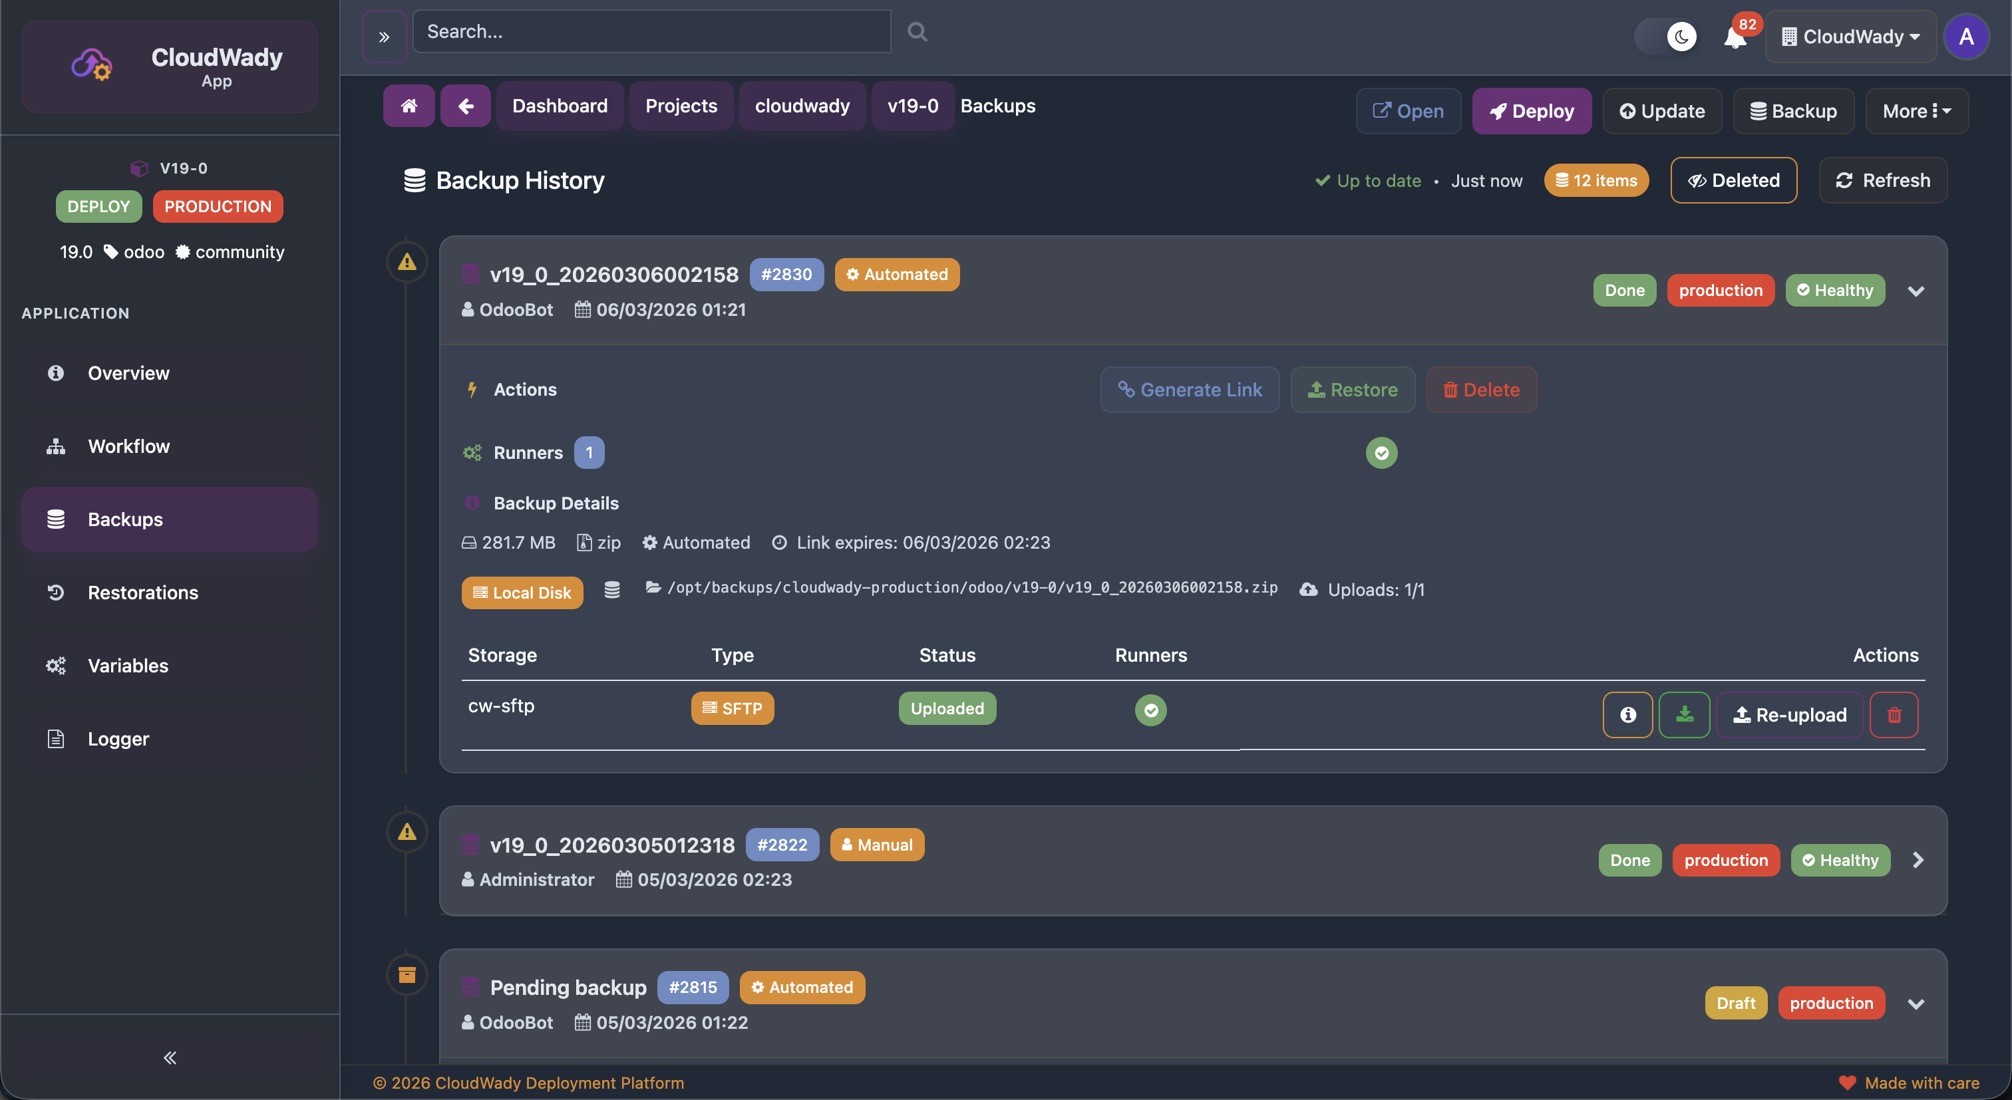The height and width of the screenshot is (1100, 2012).
Task: Expand backup #2822 row
Action: [x=1918, y=859]
